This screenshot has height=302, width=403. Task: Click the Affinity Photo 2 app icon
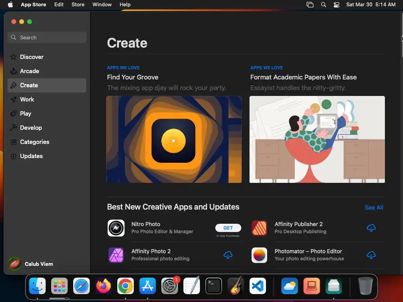pyautogui.click(x=116, y=255)
